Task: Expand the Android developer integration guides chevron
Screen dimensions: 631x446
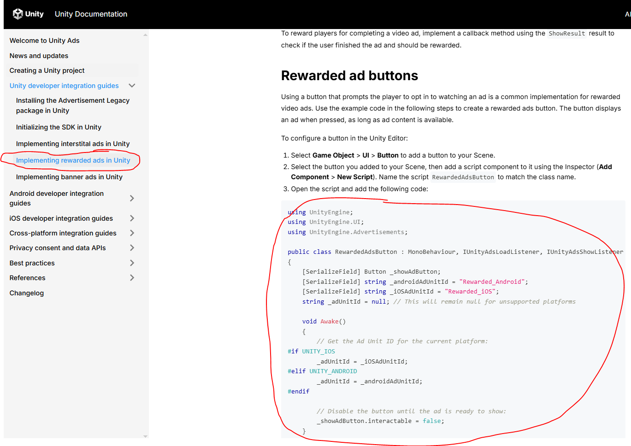Action: pos(132,198)
